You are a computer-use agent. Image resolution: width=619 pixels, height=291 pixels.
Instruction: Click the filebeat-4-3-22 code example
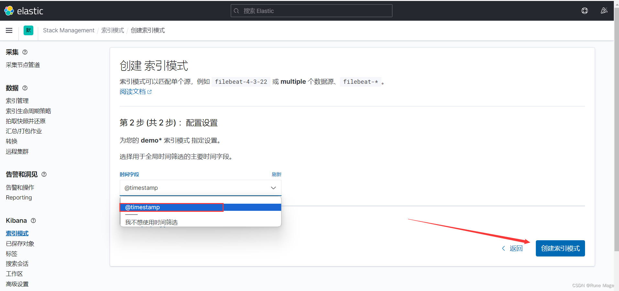pos(241,82)
